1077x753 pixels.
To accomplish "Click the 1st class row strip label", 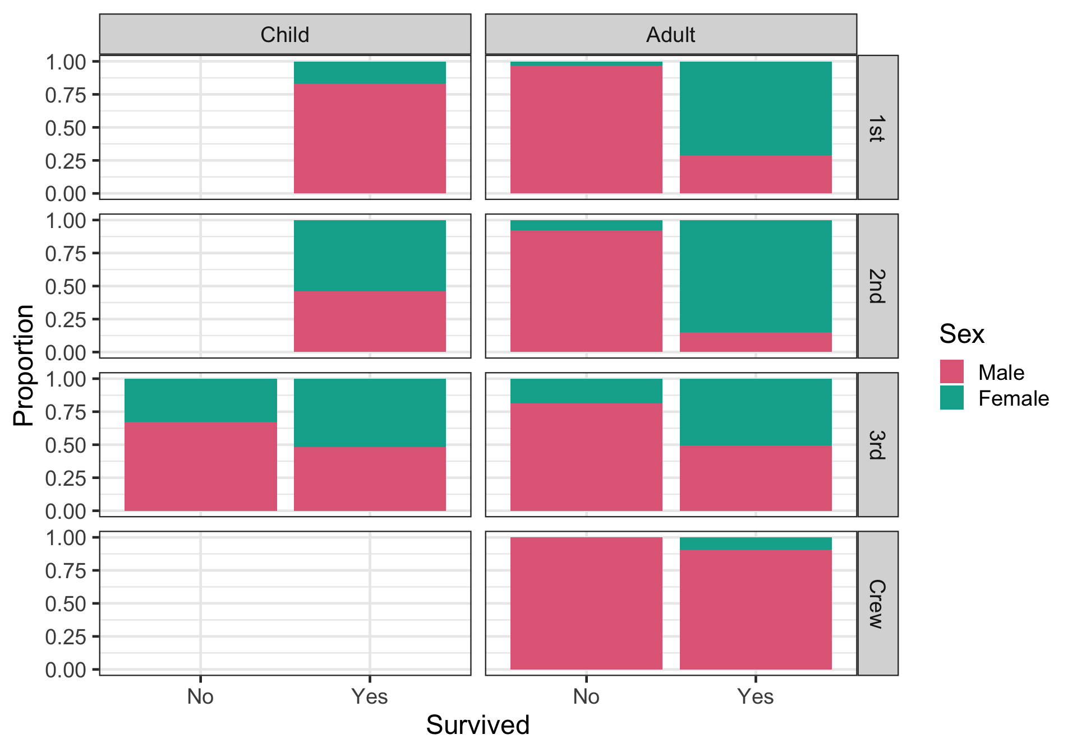I will (x=878, y=128).
